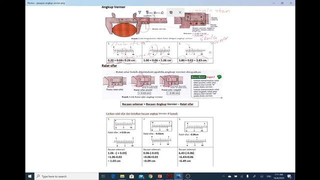
Task: Open Microsoft Store from the taskbar
Action: (131, 176)
